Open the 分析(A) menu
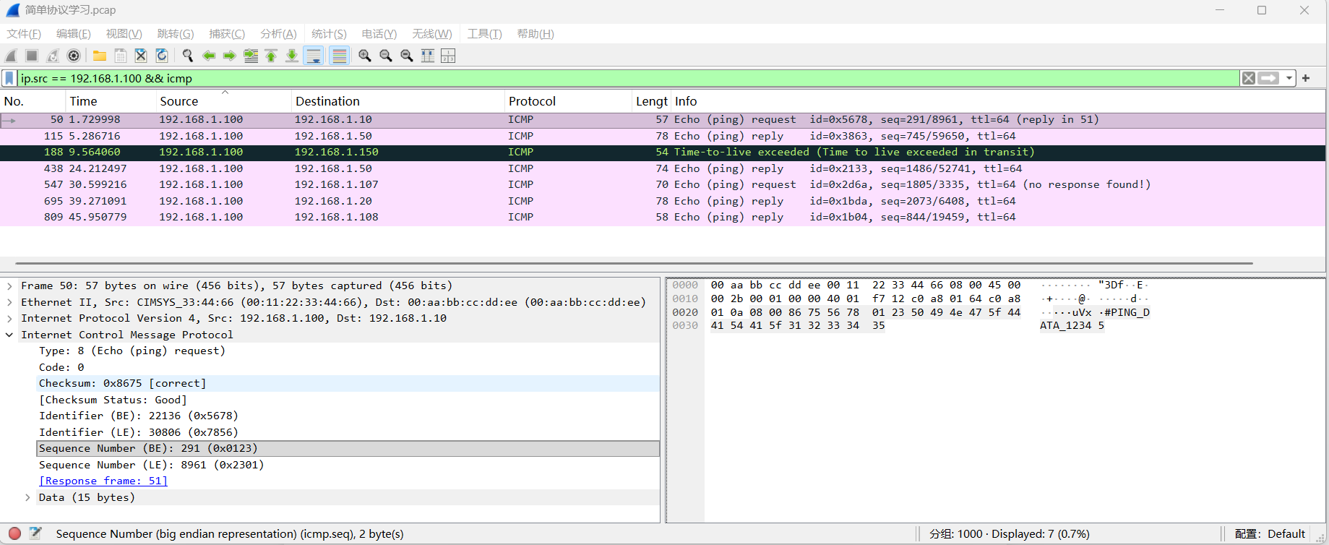Viewport: 1329px width, 545px height. [x=278, y=34]
